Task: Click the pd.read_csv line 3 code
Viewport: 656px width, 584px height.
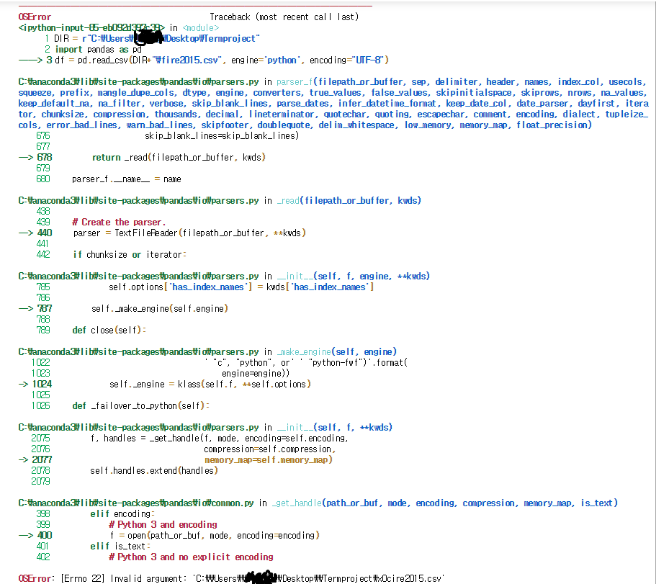Action: pos(222,60)
